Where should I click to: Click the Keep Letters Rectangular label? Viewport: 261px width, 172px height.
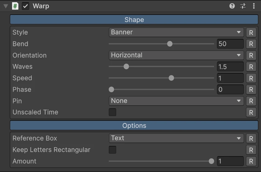pyautogui.click(x=52, y=150)
